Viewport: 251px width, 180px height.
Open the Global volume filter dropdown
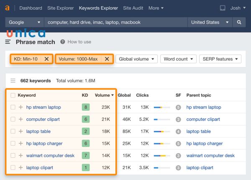(137, 59)
